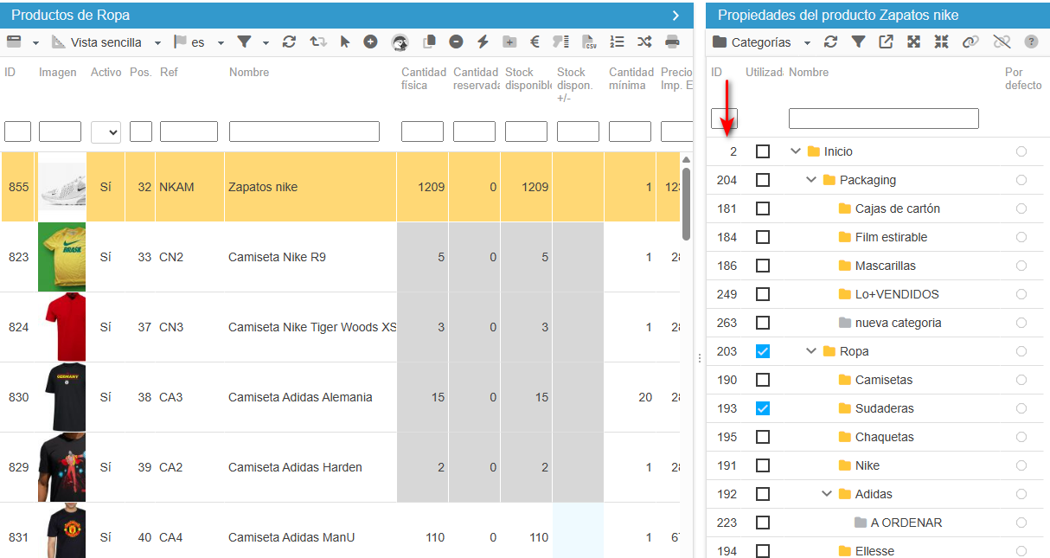Click the add product plus icon
This screenshot has width=1050, height=558.
[370, 42]
